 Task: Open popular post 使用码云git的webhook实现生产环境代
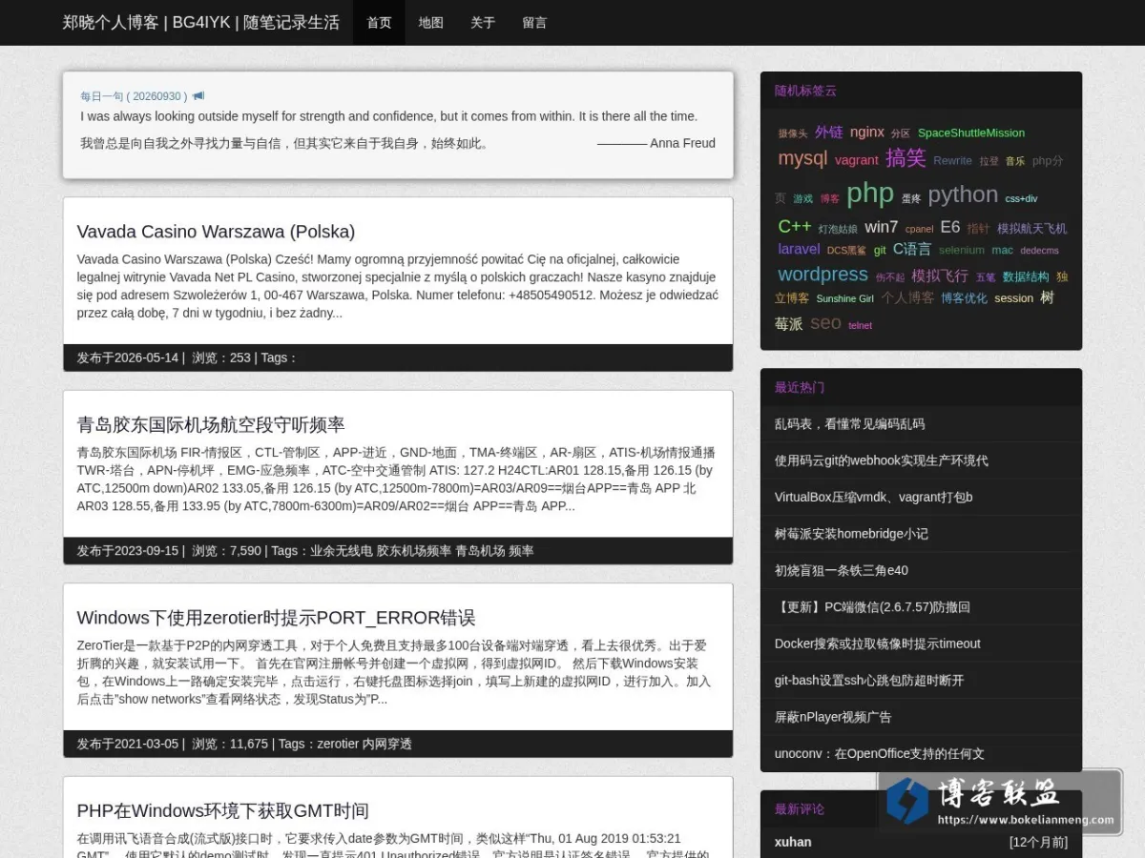click(x=881, y=460)
